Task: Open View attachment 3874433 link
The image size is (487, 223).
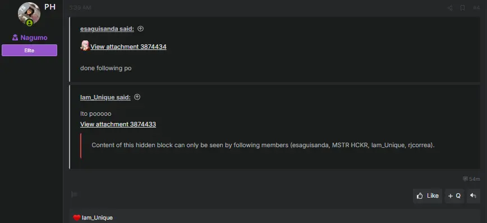Action: coord(118,124)
